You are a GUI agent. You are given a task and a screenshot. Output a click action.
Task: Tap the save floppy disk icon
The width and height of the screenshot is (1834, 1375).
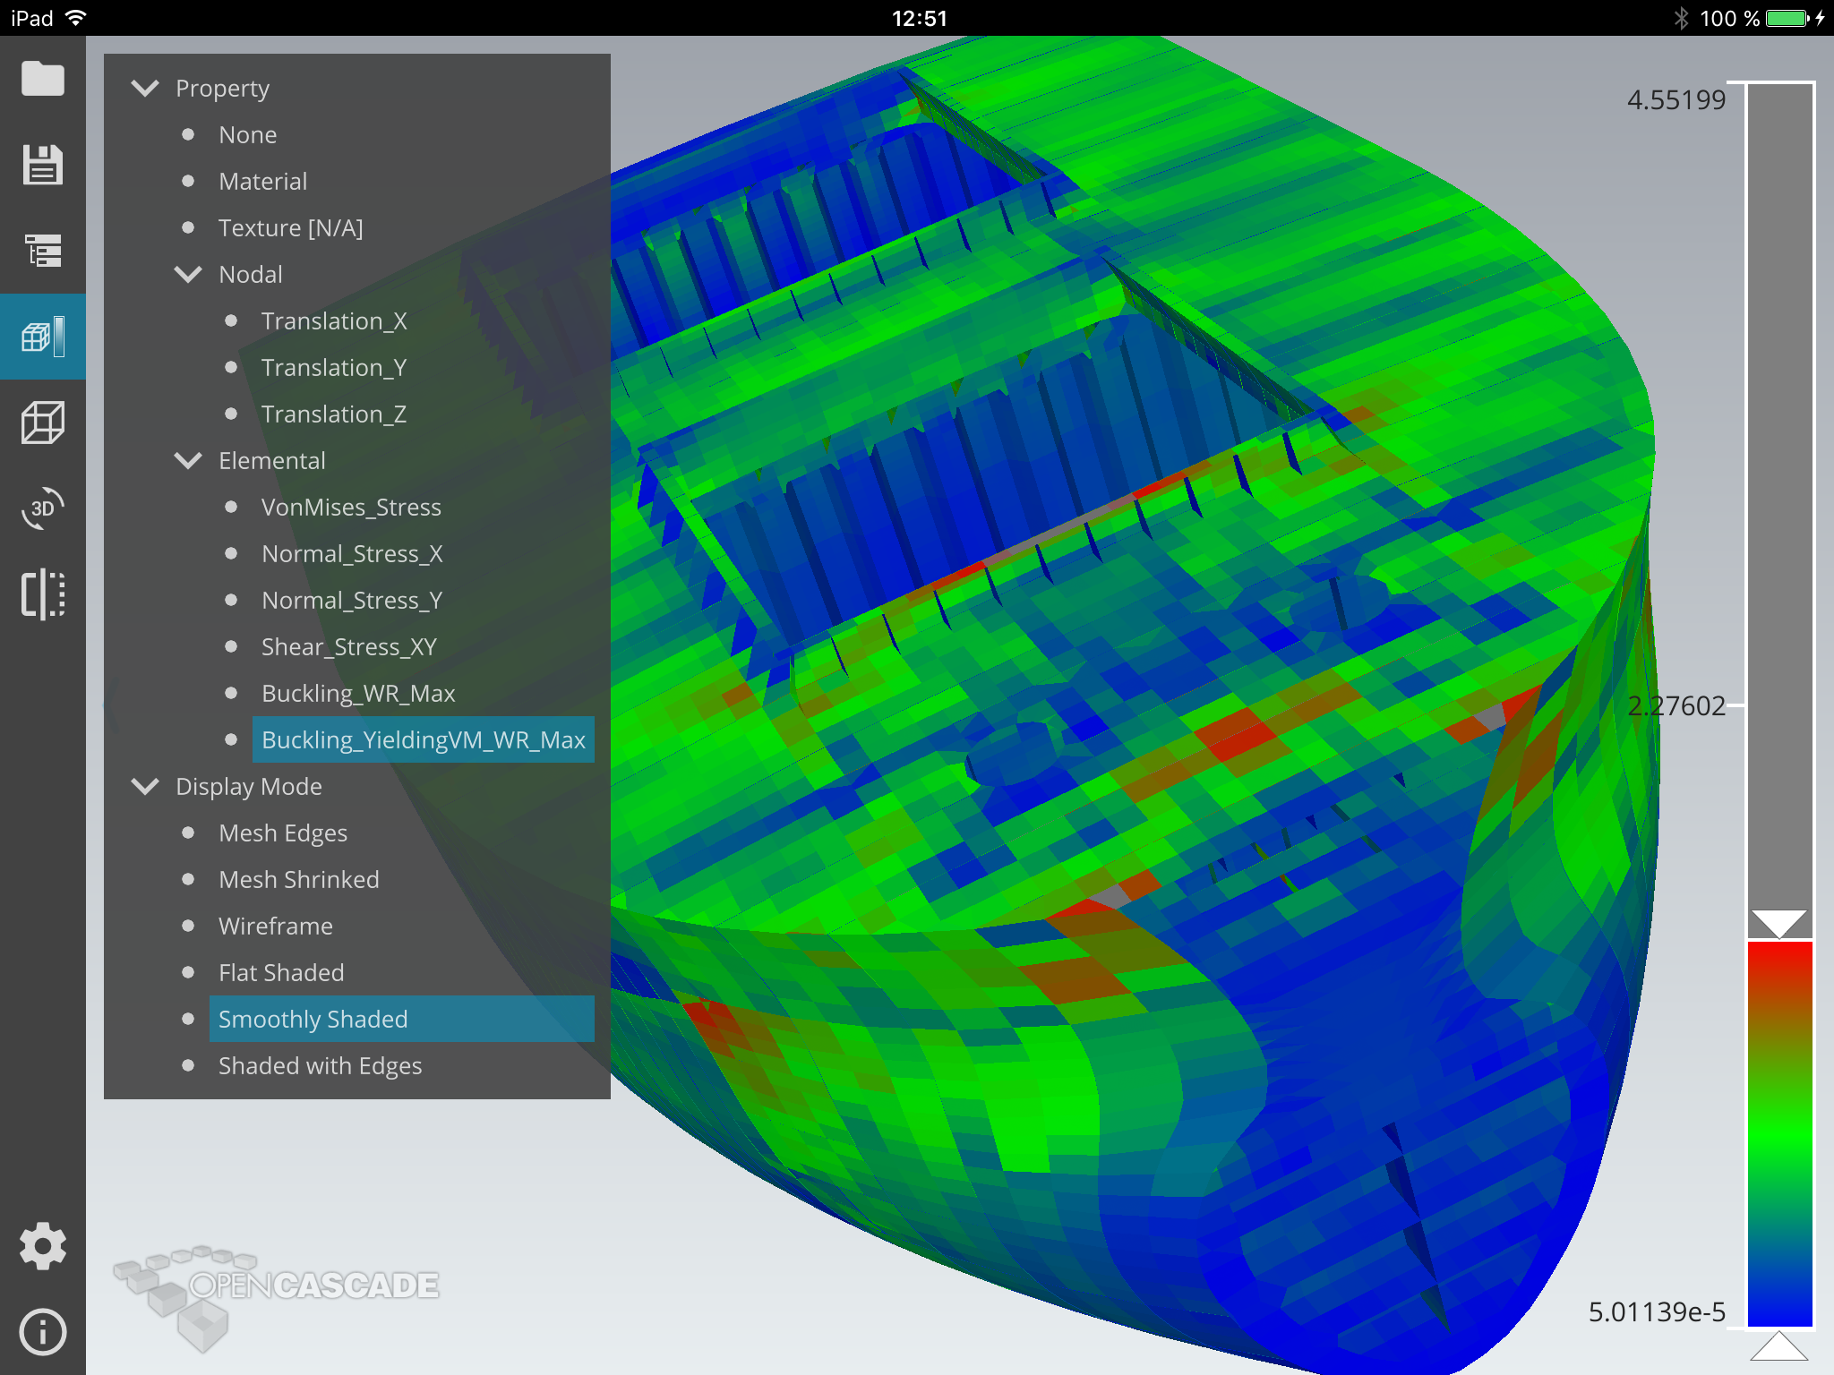42,165
